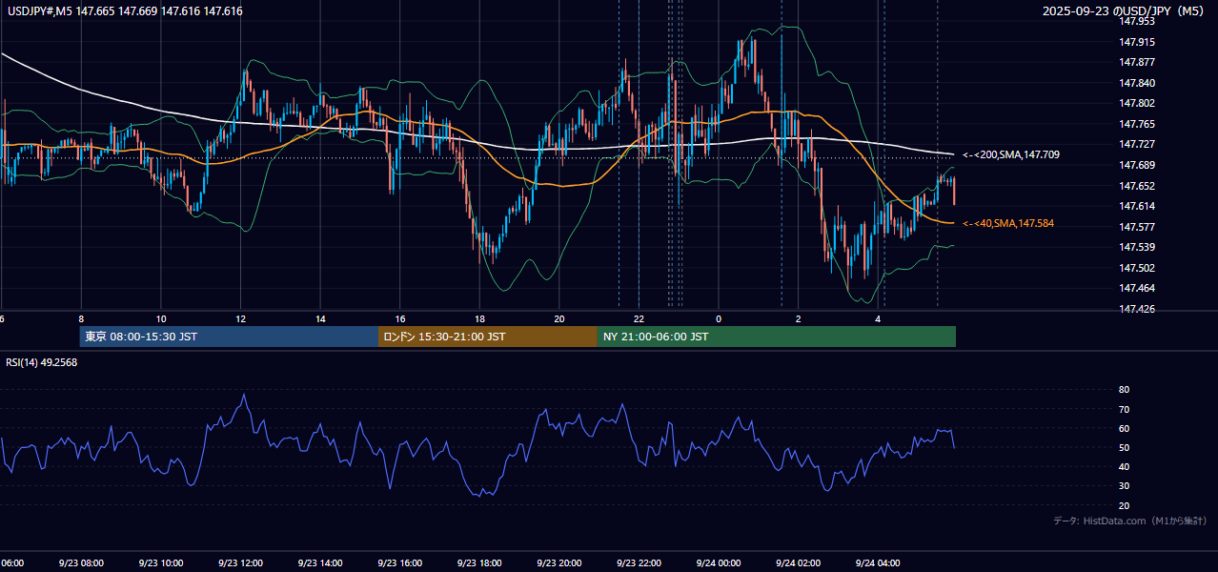Image resolution: width=1218 pixels, height=572 pixels.
Task: Click hour 16 on the price chart axis
Action: click(x=400, y=319)
